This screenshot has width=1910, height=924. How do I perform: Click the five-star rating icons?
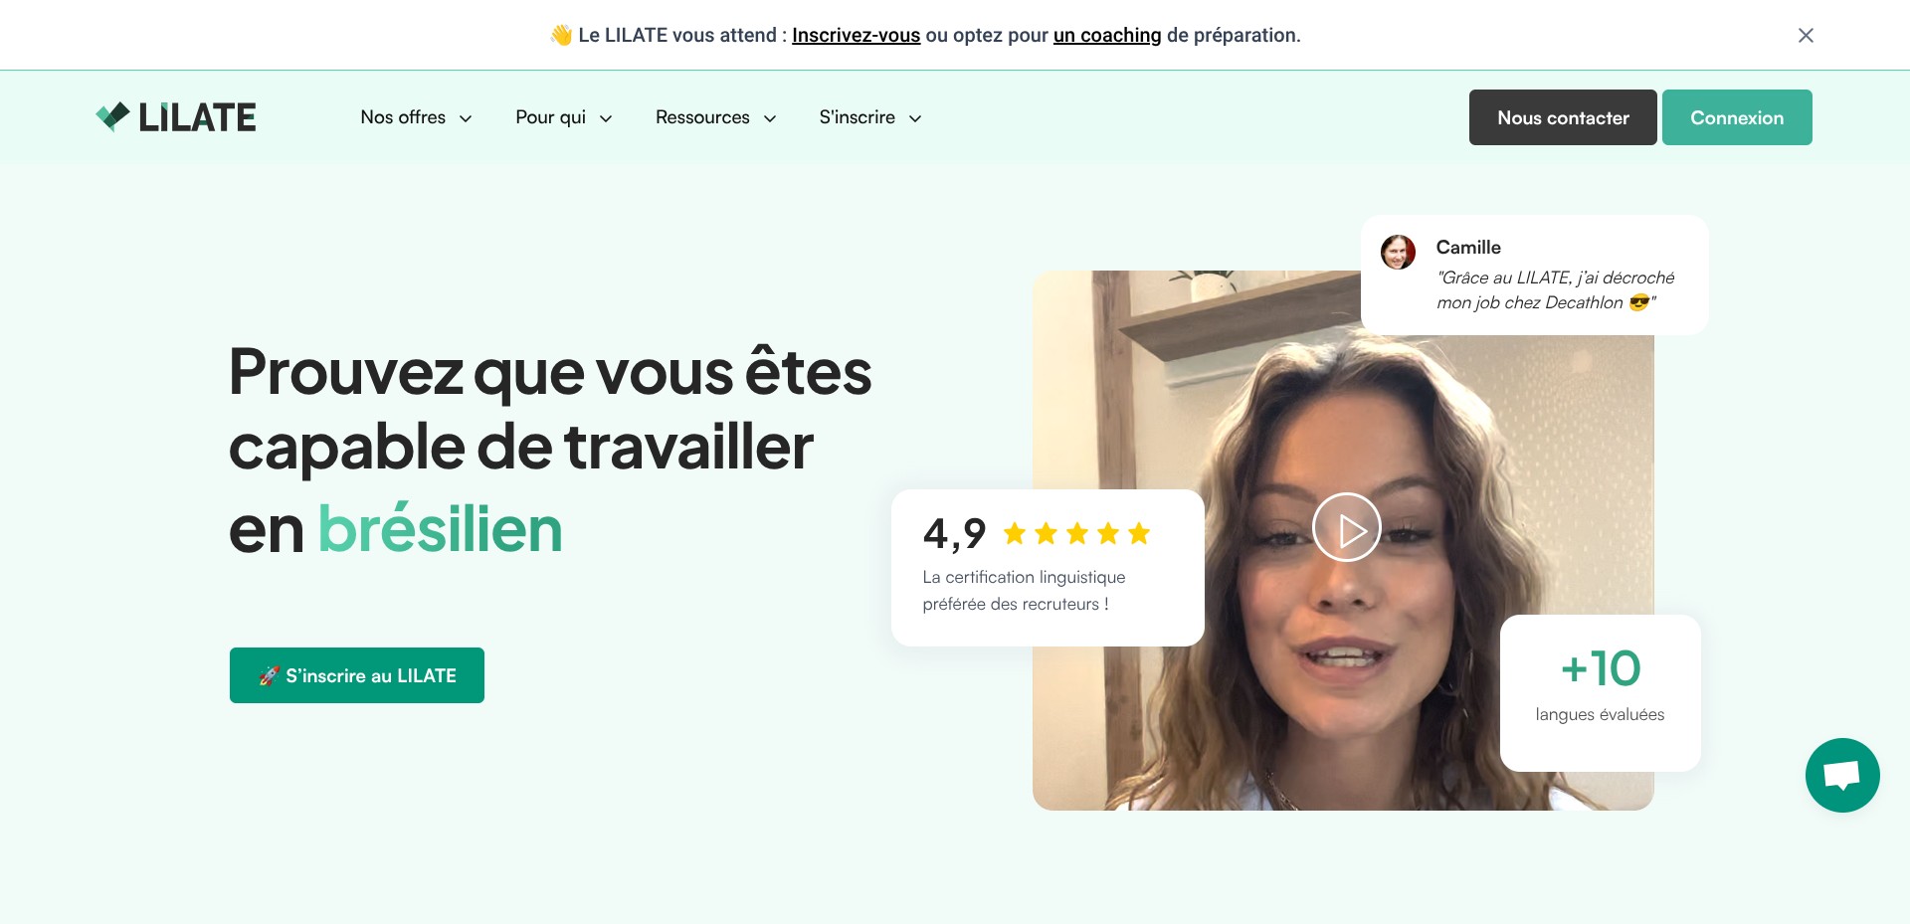(1076, 534)
